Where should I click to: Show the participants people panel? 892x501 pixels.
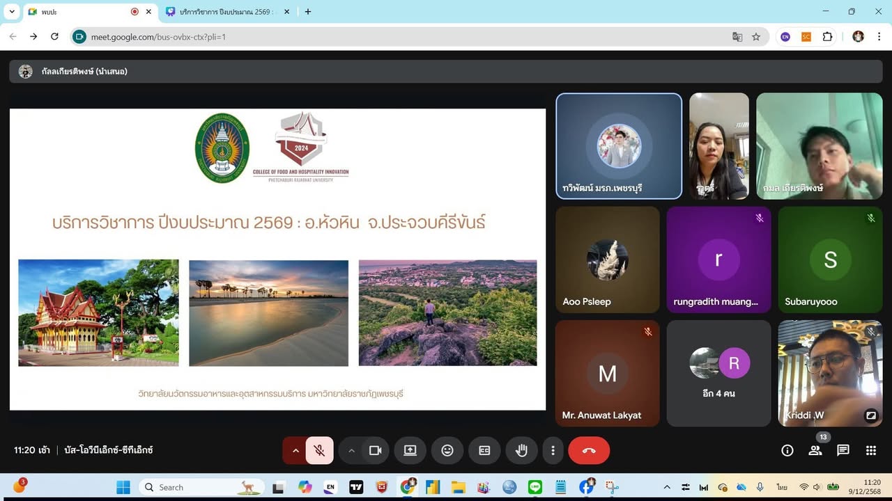(815, 450)
